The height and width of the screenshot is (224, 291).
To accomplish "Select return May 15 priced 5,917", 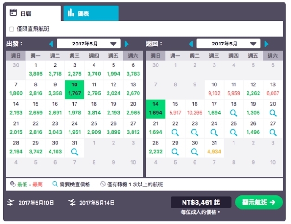I will [x=175, y=109].
